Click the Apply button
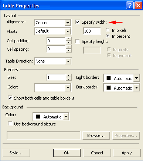The width and height of the screenshot is (143, 161). click(x=127, y=153)
